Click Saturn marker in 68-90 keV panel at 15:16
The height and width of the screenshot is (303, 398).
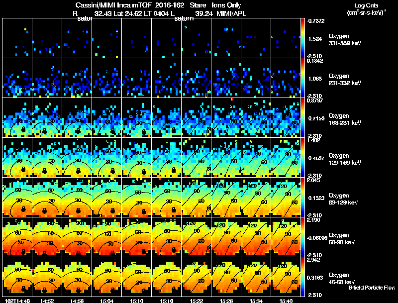[174, 250]
